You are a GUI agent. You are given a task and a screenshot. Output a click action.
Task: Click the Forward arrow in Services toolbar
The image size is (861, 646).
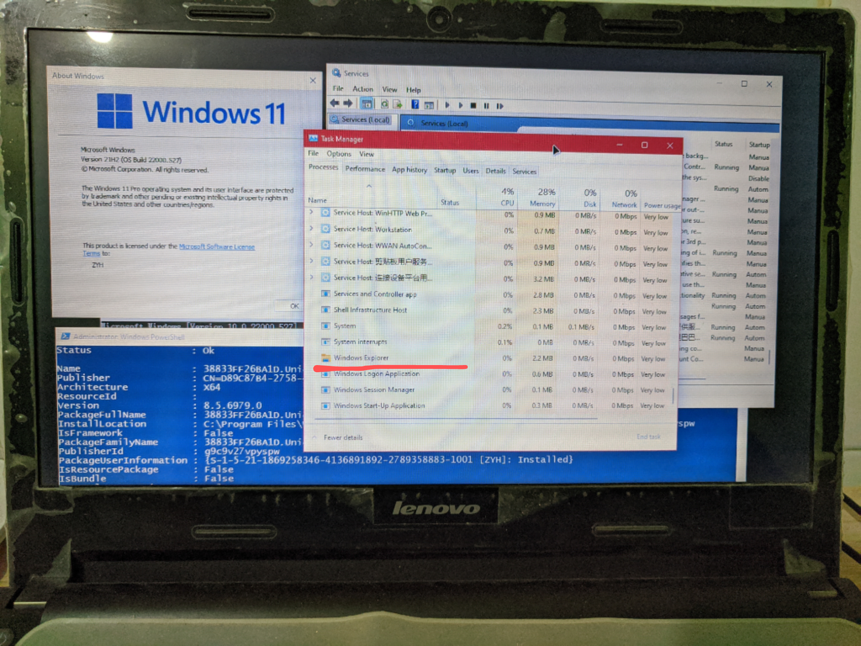(348, 103)
